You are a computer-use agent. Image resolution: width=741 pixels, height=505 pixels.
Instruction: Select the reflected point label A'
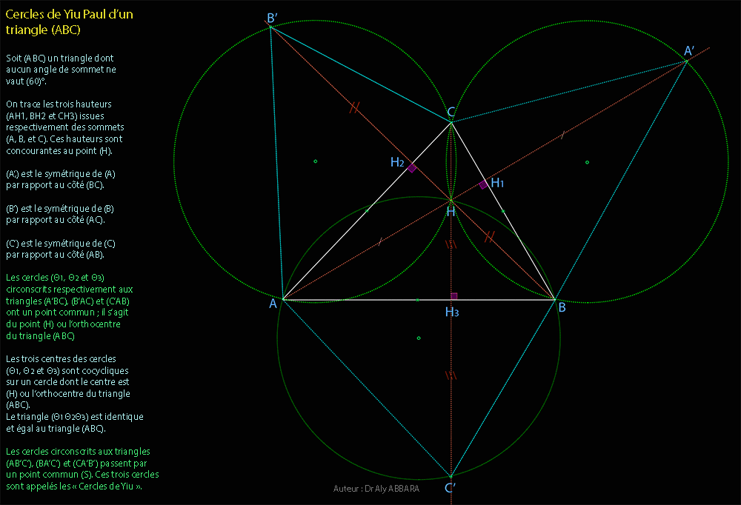pos(688,51)
